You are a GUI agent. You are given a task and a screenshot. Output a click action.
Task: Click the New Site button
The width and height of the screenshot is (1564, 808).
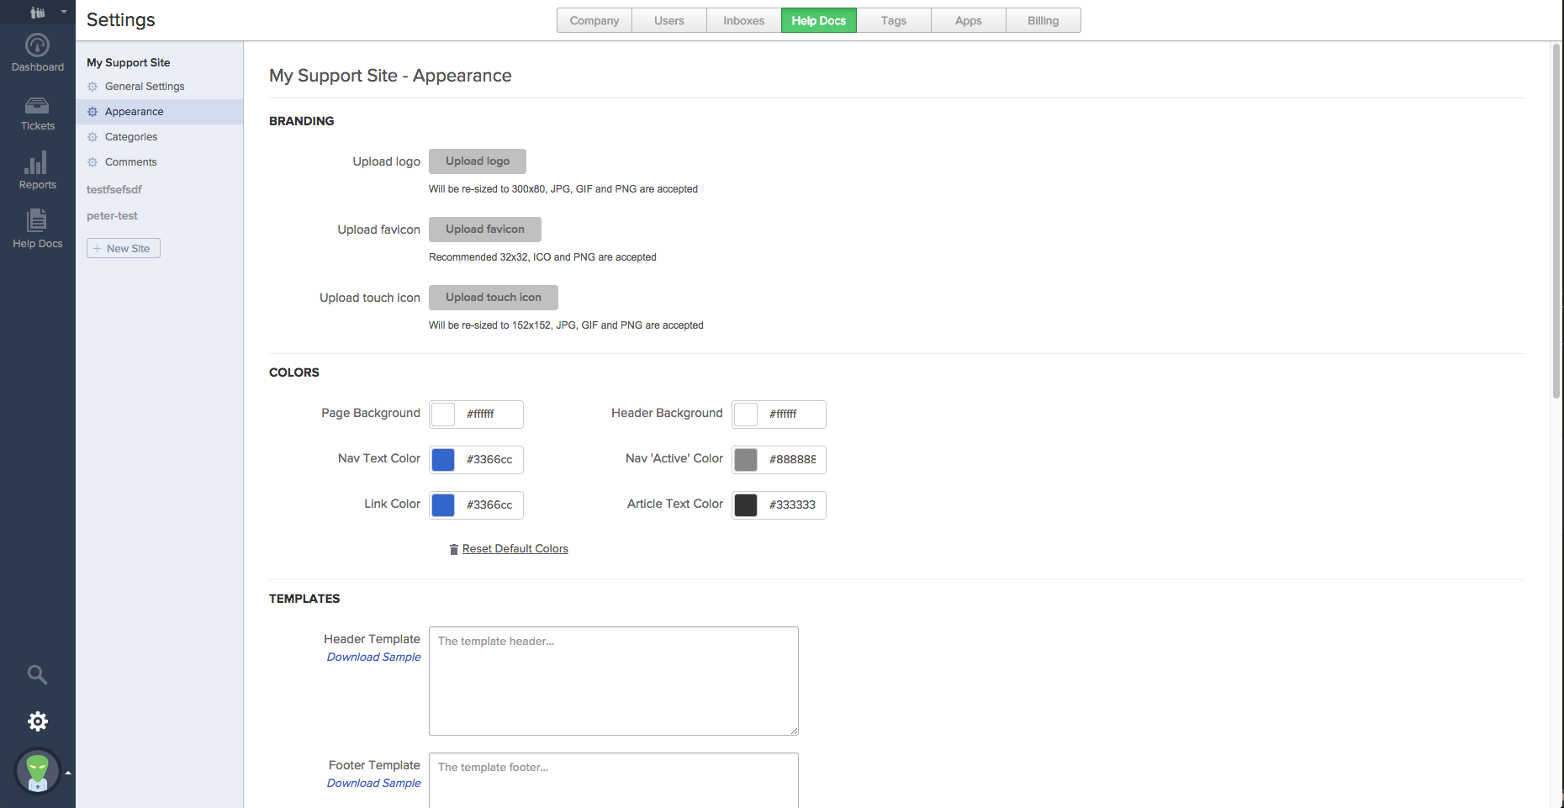pyautogui.click(x=123, y=249)
